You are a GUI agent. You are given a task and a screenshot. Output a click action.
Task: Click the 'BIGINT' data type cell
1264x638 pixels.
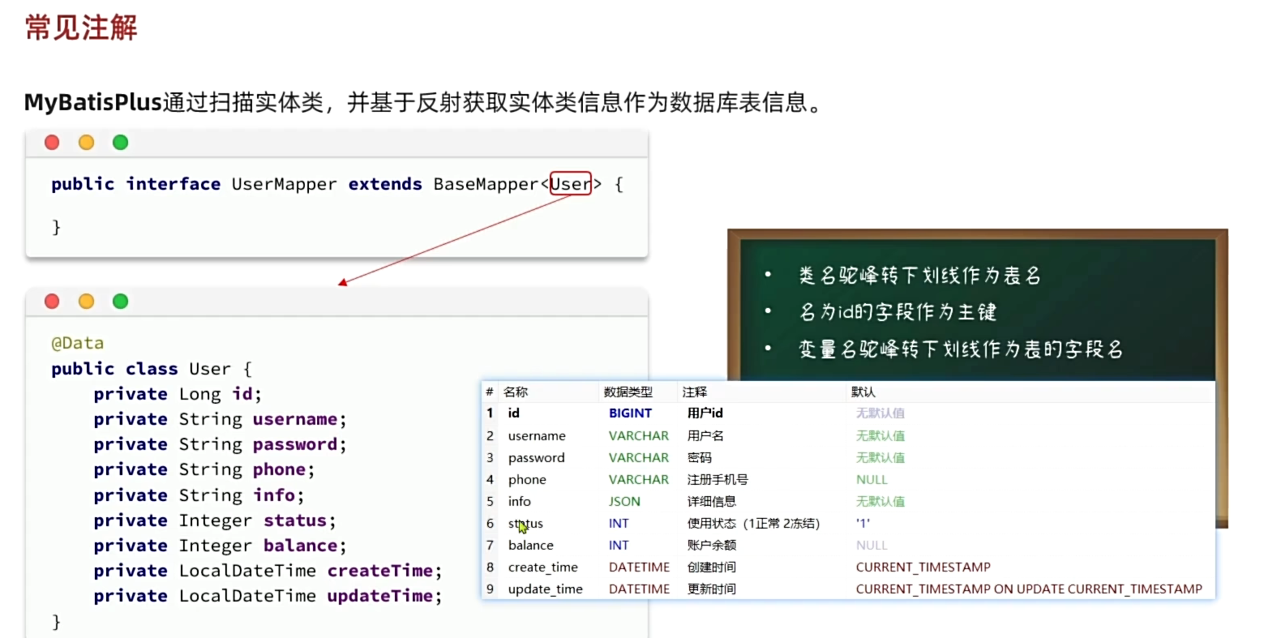tap(630, 413)
